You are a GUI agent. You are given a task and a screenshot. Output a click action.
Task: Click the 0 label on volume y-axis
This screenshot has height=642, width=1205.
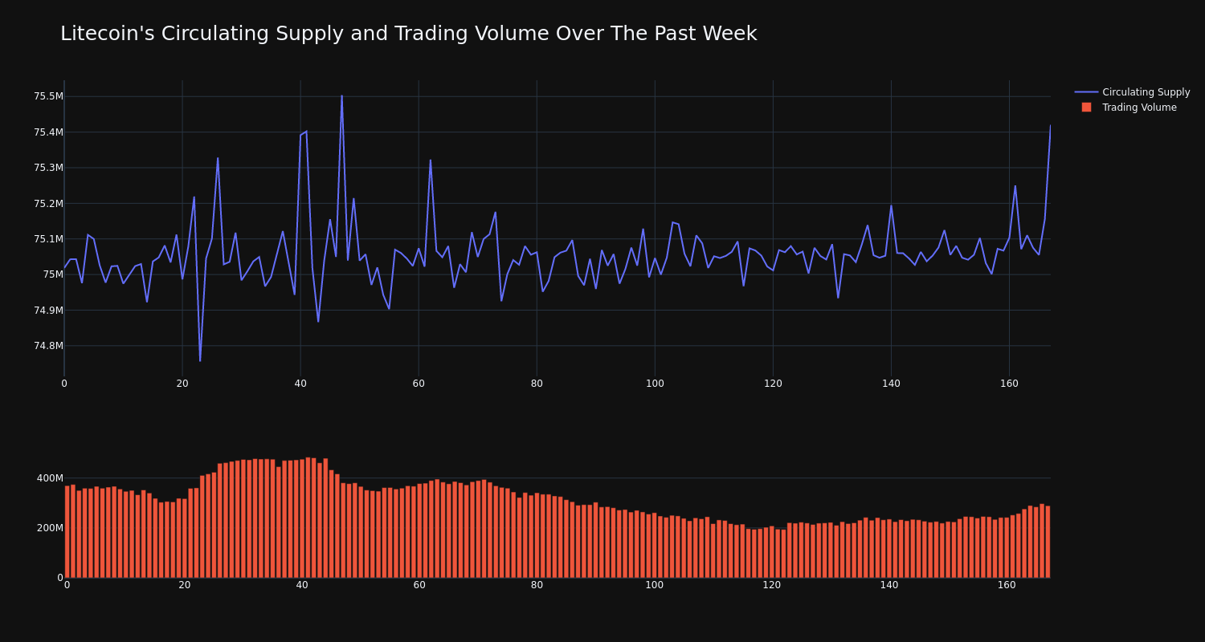pyautogui.click(x=60, y=578)
